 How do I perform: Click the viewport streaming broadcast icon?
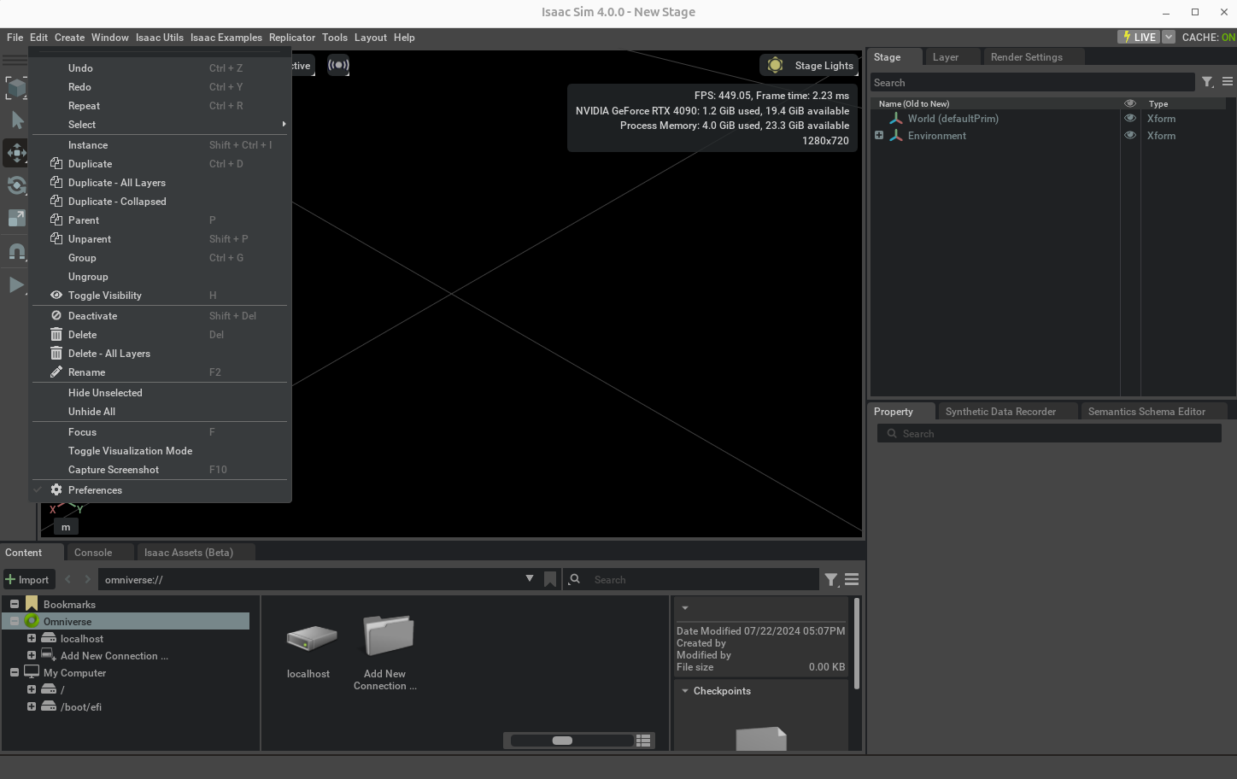[x=338, y=65]
